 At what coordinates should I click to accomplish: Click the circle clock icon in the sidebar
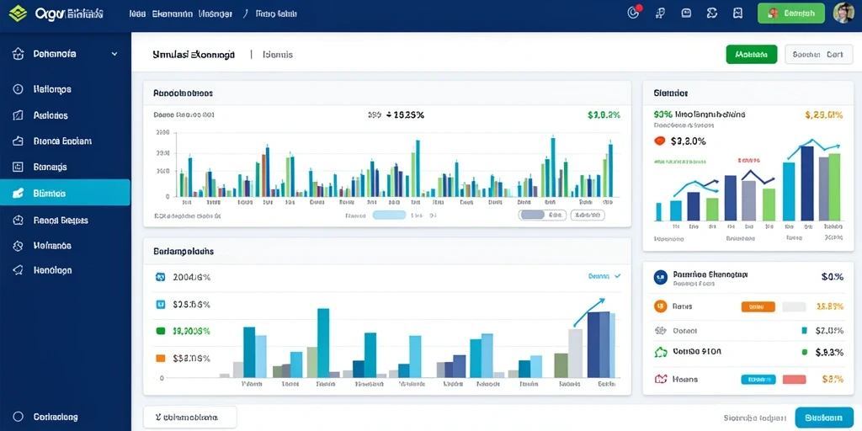(x=18, y=89)
